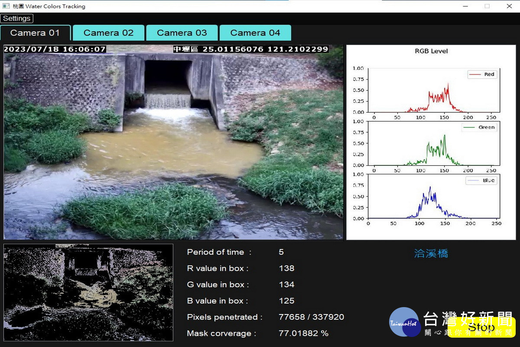Click the Green legend entry
The image size is (520, 347).
[x=479, y=128]
